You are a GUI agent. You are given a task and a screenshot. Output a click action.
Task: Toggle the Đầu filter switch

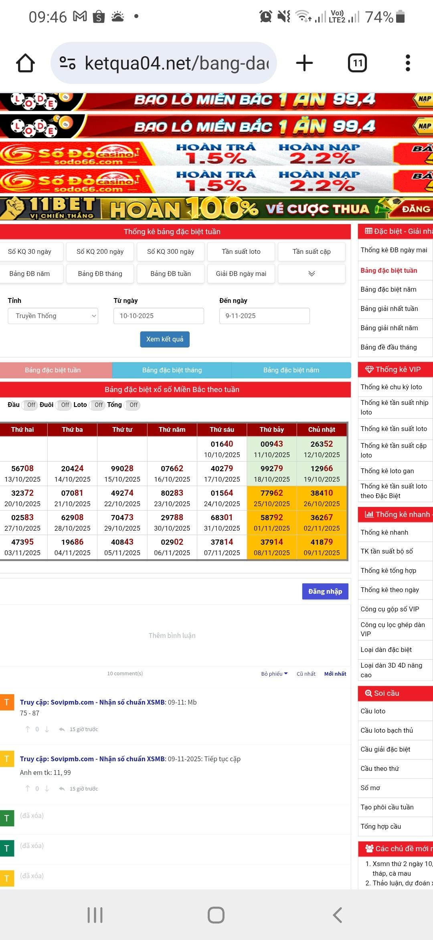[x=30, y=405]
